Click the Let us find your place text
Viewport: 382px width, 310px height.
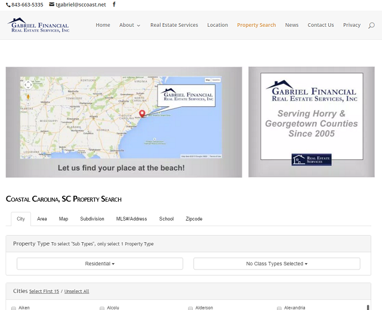click(x=121, y=168)
